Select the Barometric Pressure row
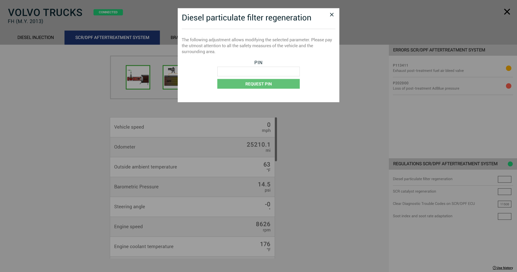The image size is (517, 272). [192, 187]
